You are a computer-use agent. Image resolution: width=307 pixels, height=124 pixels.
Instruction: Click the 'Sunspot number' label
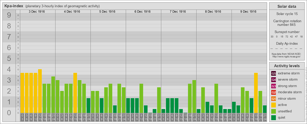(x=287, y=32)
